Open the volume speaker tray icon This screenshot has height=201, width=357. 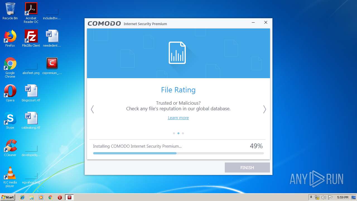click(324, 197)
